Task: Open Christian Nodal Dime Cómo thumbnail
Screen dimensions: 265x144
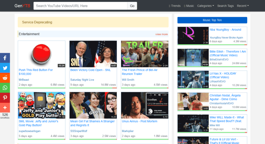Action: coord(193,101)
